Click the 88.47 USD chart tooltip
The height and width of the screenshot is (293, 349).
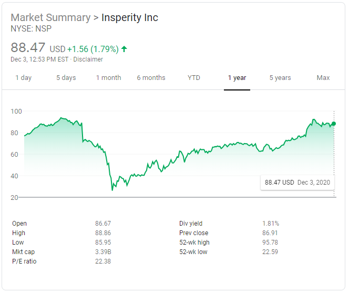pos(297,182)
